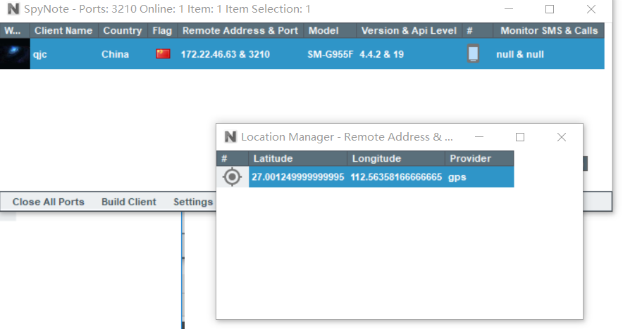Click null & null monitor cell
The height and width of the screenshot is (329, 642).
[x=520, y=54]
